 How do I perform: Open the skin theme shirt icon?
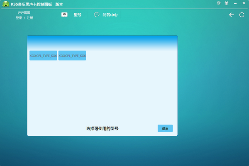[226, 3]
